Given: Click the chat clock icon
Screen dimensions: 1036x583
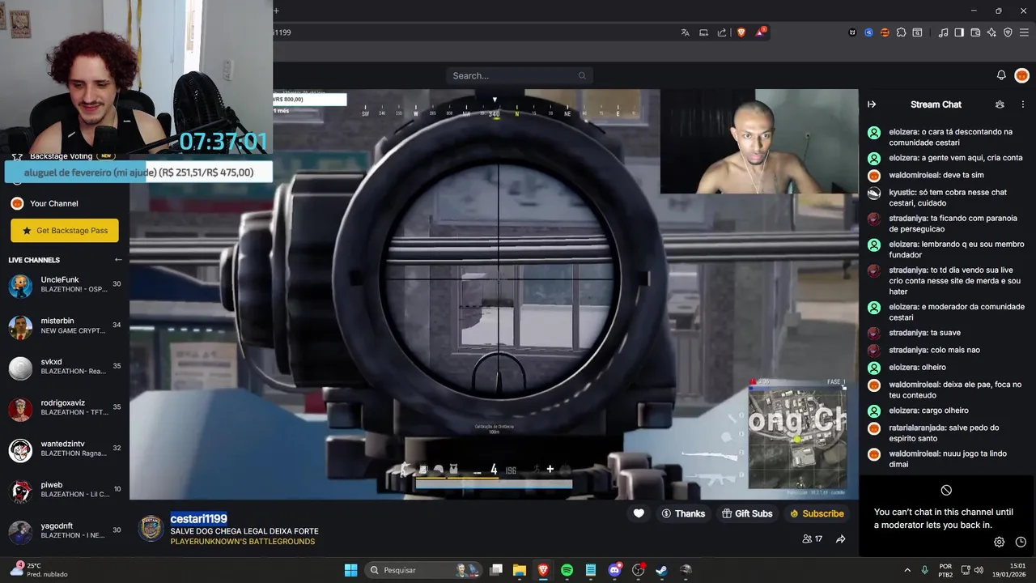Looking at the screenshot, I should (x=1021, y=543).
